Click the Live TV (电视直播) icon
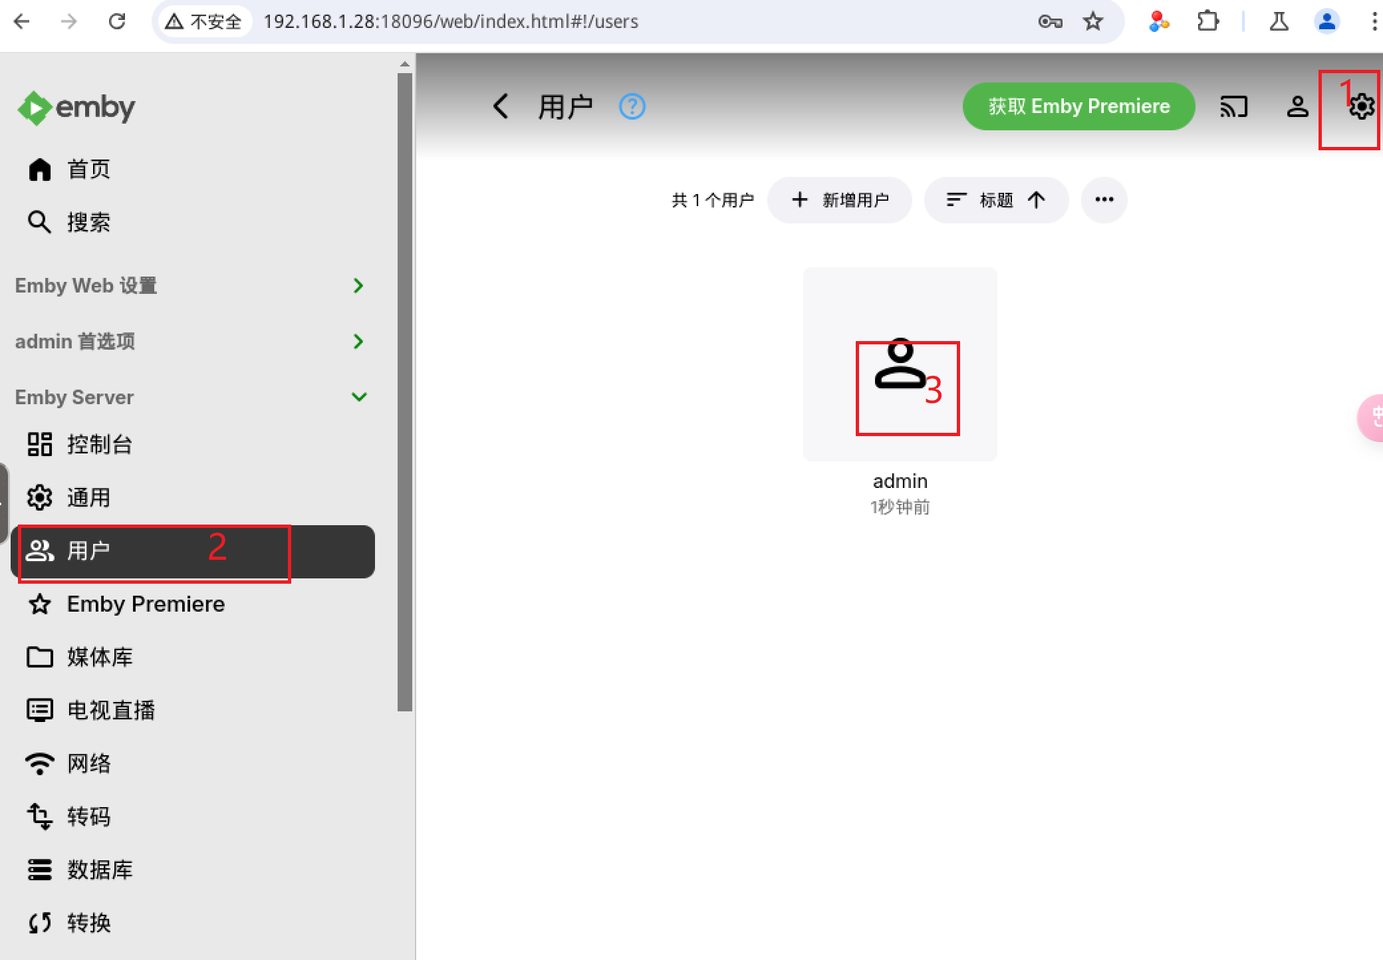This screenshot has width=1383, height=960. coord(40,710)
